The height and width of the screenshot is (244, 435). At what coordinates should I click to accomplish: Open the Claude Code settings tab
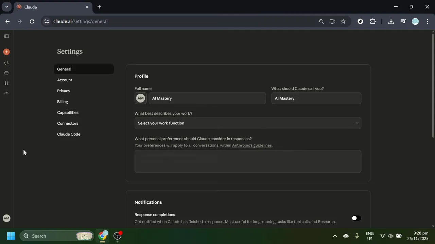tap(84, 134)
